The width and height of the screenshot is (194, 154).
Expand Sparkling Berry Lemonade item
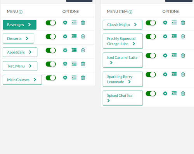click(123, 79)
